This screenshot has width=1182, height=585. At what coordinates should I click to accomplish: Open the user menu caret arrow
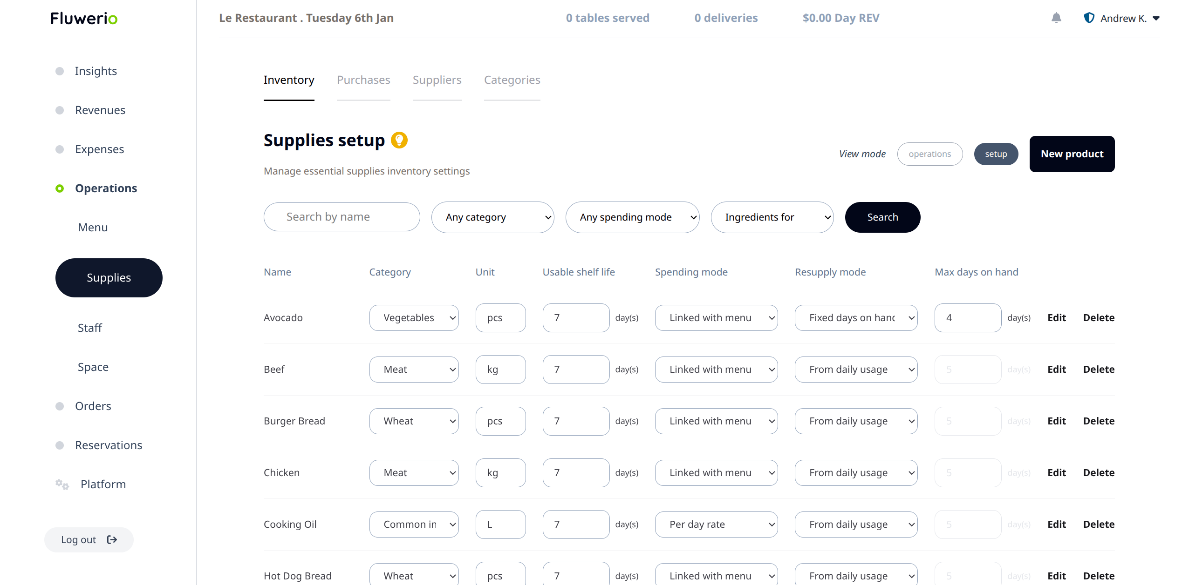click(1156, 19)
